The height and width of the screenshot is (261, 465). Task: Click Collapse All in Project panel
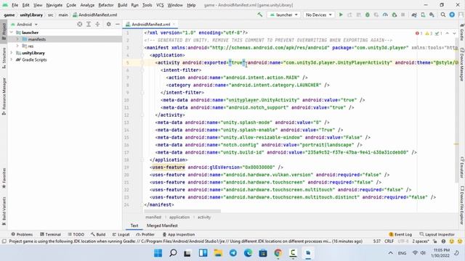pyautogui.click(x=97, y=24)
